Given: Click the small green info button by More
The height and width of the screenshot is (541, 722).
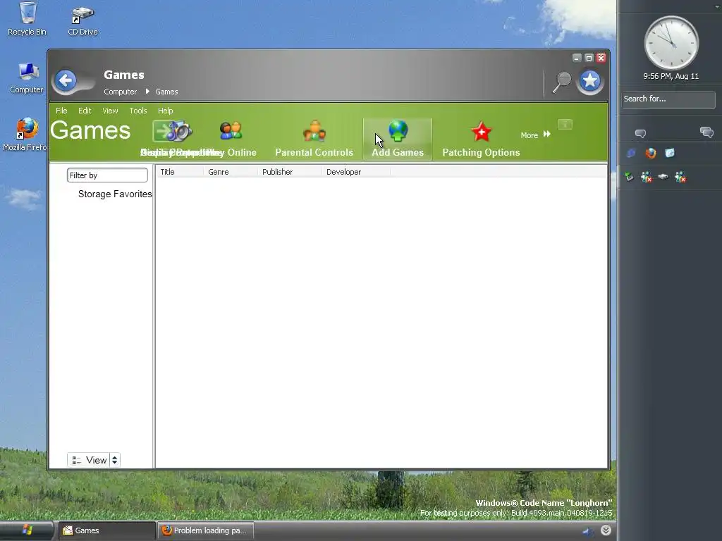Looking at the screenshot, I should pos(565,124).
